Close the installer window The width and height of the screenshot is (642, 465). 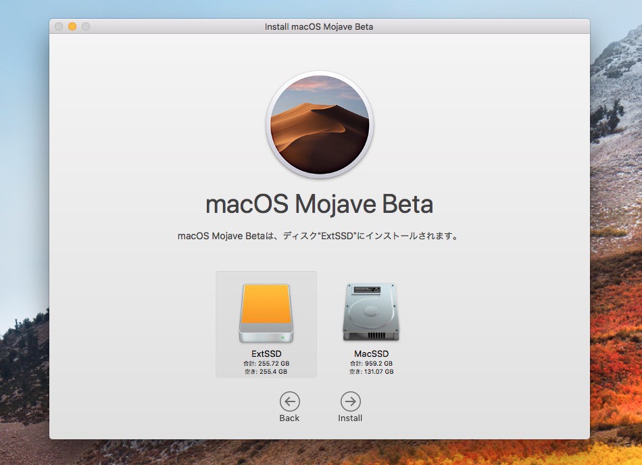point(59,27)
